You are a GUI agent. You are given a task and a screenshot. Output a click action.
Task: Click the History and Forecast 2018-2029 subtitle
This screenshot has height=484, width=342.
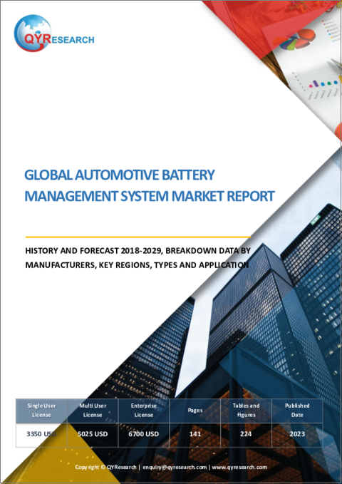(138, 258)
